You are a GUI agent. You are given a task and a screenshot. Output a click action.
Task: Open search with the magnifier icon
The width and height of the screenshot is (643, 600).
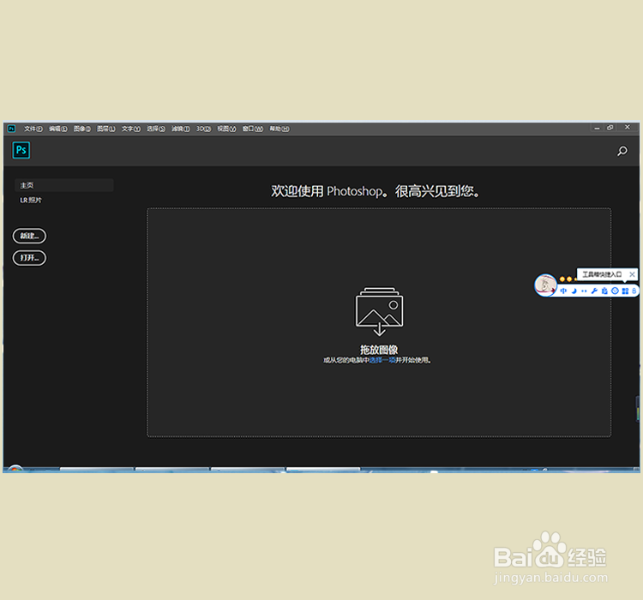point(622,151)
